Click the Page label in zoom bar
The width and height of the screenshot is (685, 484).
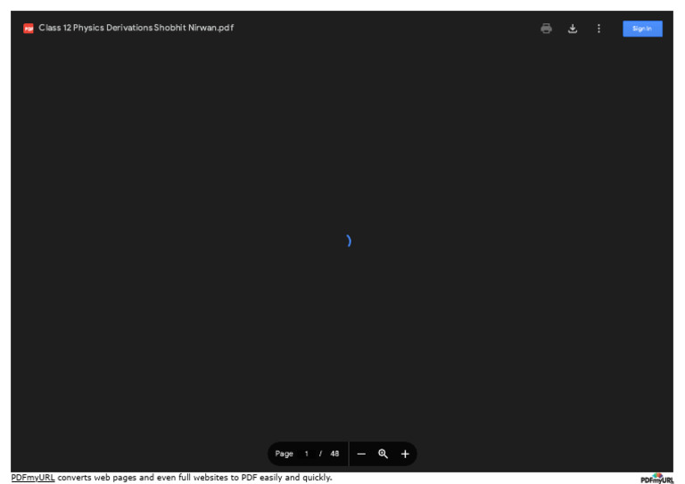point(284,454)
